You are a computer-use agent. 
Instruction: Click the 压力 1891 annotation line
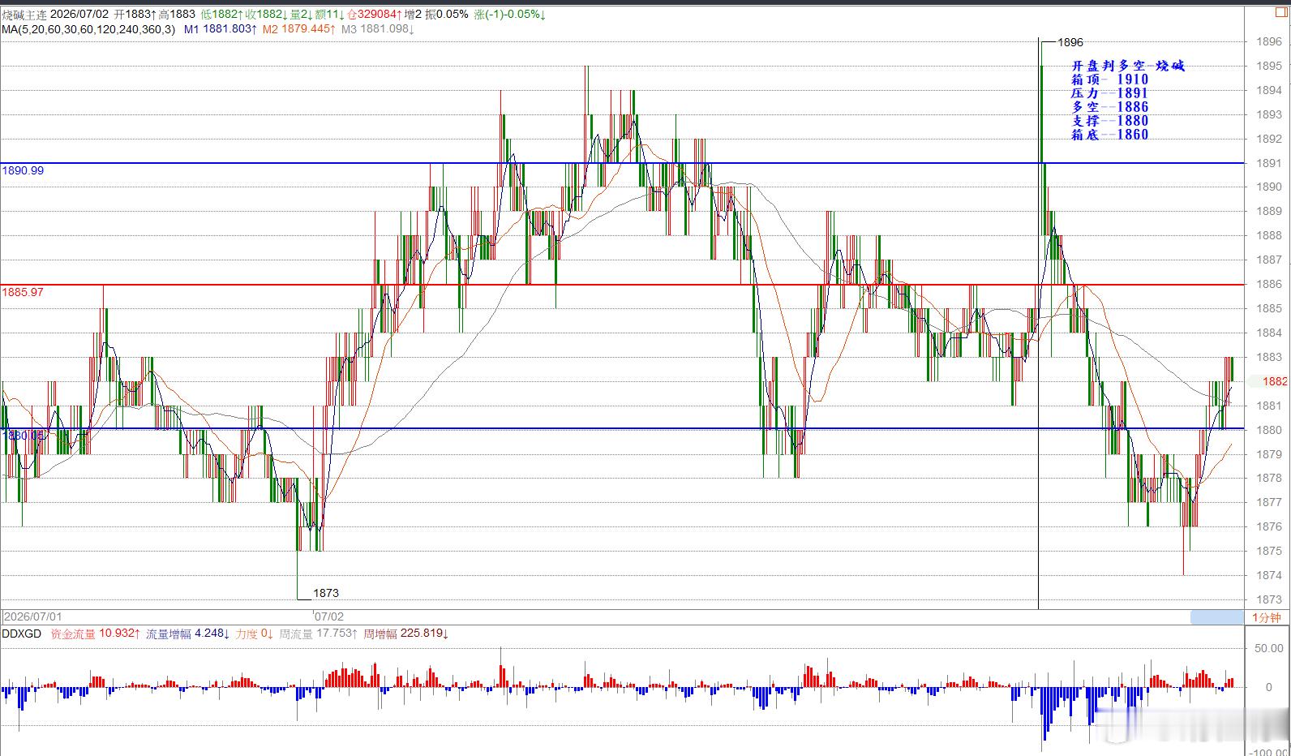1110,93
